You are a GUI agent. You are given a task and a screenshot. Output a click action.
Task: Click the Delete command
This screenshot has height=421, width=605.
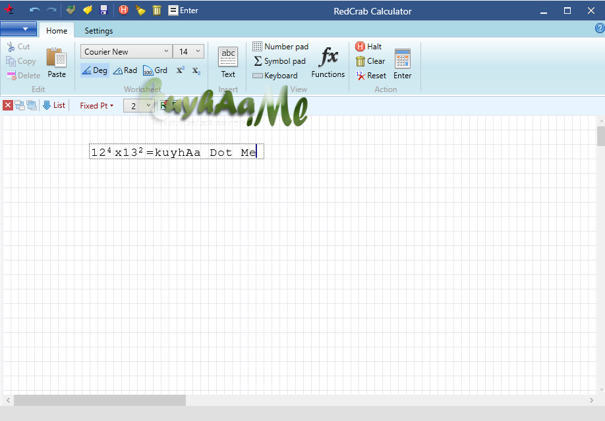tap(24, 76)
